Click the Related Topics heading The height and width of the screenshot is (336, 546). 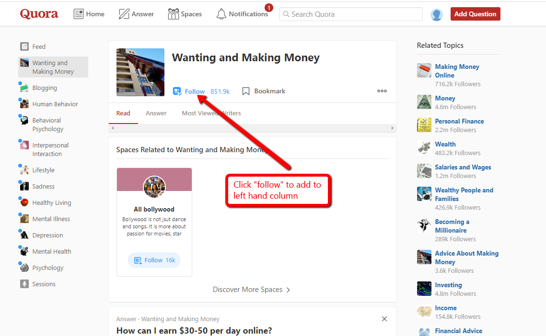coord(440,45)
